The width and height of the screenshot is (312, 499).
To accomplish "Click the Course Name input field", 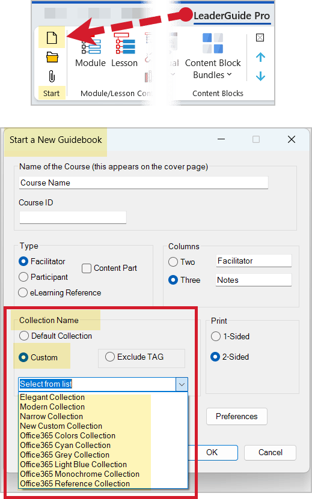I will 144,183.
